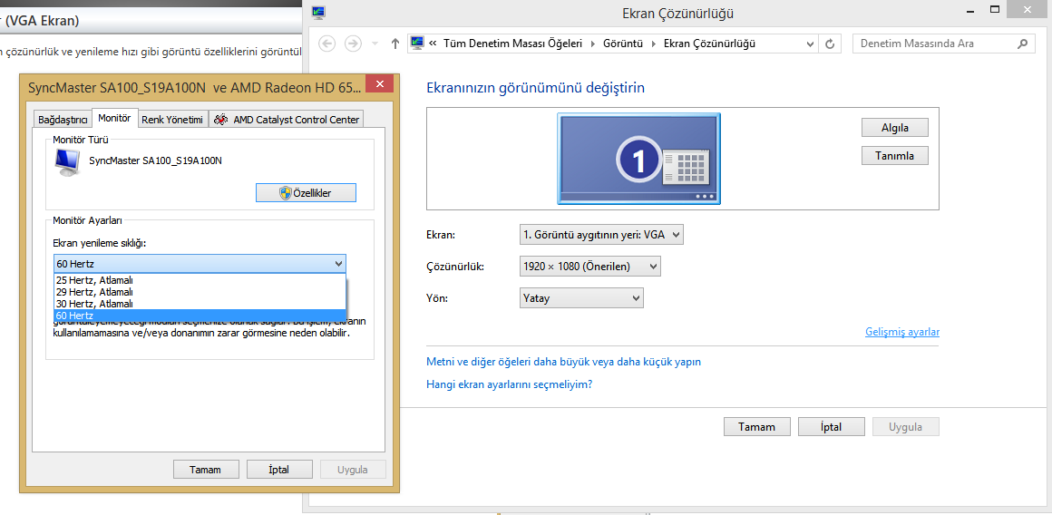Viewport: 1052px width, 515px height.
Task: Open the Ekran display dropdown
Action: pyautogui.click(x=601, y=235)
